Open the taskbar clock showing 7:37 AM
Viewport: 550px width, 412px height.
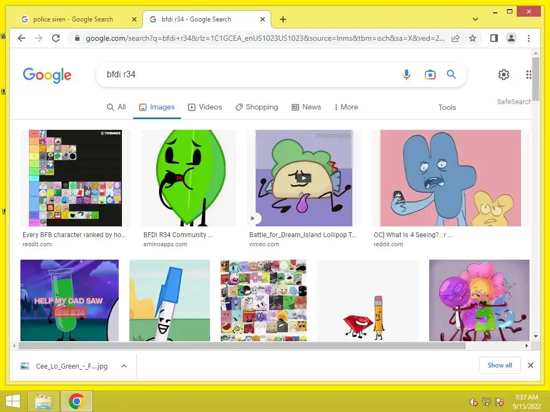click(526, 401)
